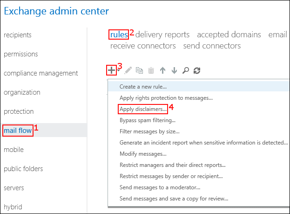The width and height of the screenshot is (290, 214).
Task: Click the trash delete icon
Action: [x=151, y=70]
